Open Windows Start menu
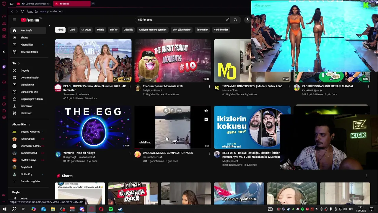 click(x=5, y=209)
